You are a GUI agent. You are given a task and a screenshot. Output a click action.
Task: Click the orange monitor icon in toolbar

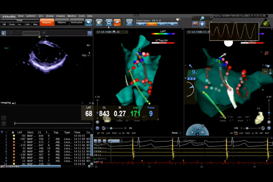(117, 22)
